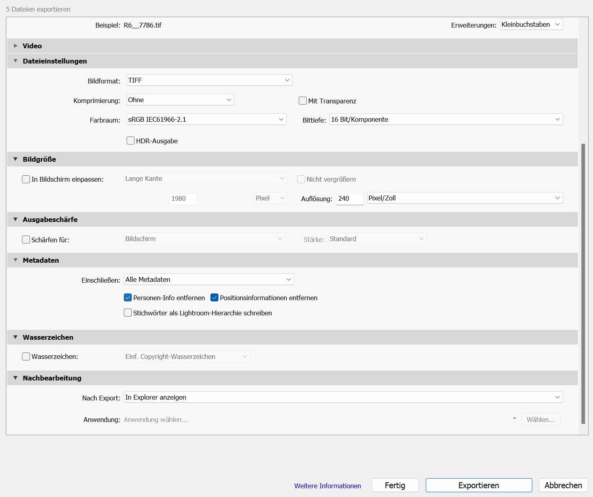Open the Bittiefe dropdown
The image size is (593, 497).
(x=446, y=119)
